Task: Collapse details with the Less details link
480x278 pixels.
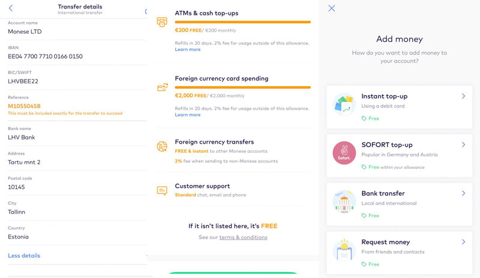Action: click(x=24, y=256)
